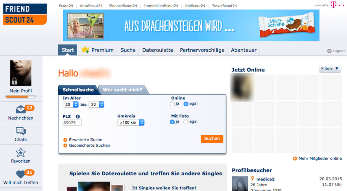Screen dimensions: 347x191
Task: Click the female symbol next to medica2
Action: click(x=252, y=179)
